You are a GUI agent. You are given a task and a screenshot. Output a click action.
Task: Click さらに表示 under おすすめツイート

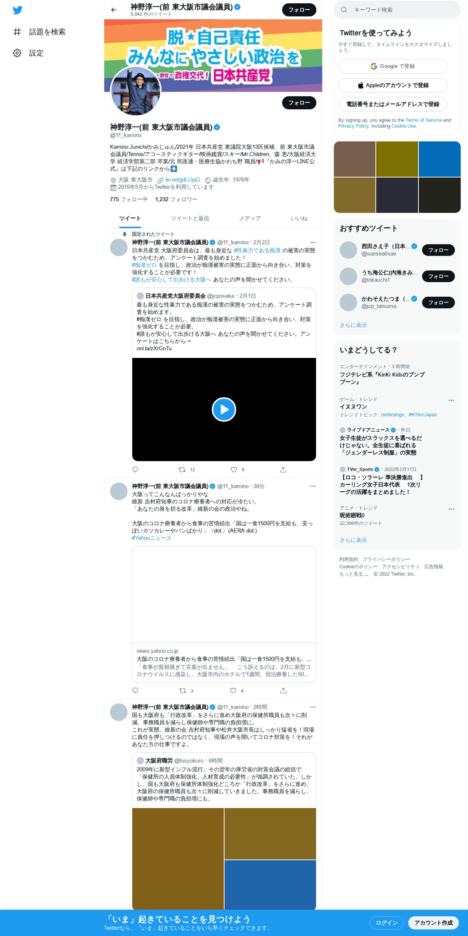coord(353,325)
